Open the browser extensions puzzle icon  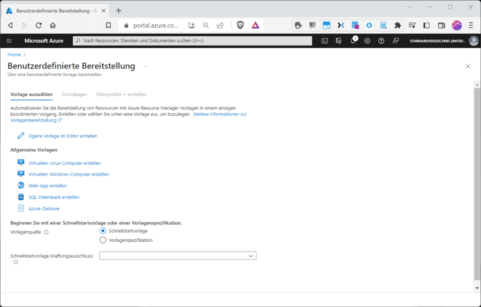pyautogui.click(x=397, y=25)
